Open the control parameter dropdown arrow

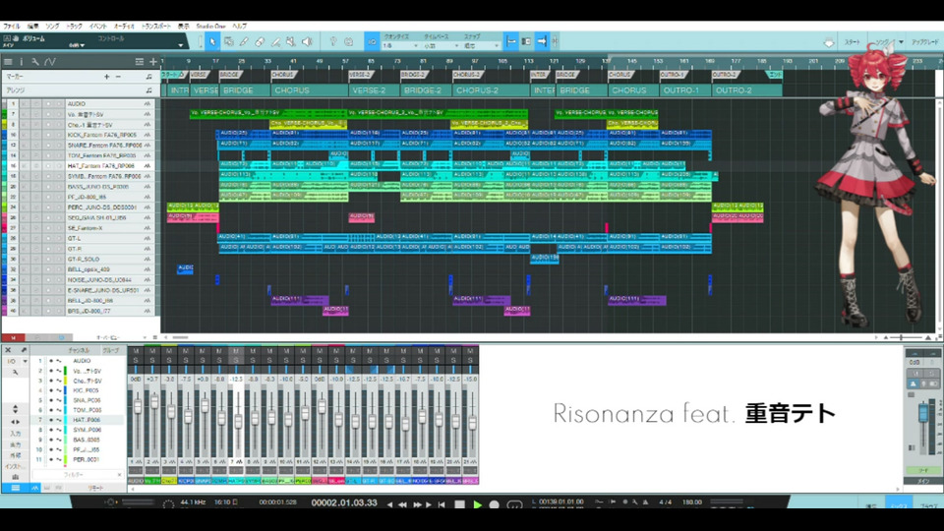click(x=180, y=45)
